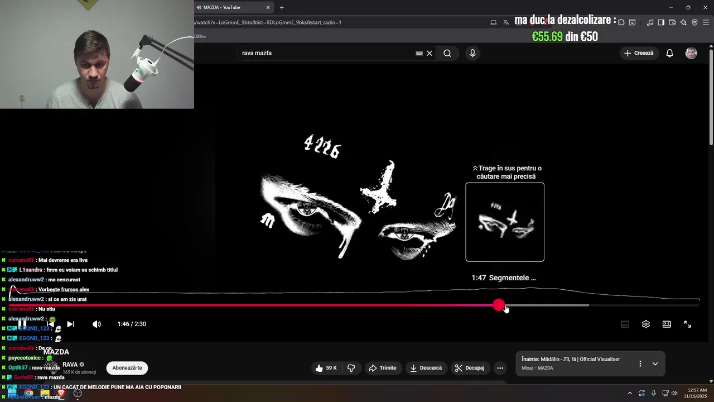
Task: Close the MAZDA - YouTube tab
Action: click(x=268, y=7)
